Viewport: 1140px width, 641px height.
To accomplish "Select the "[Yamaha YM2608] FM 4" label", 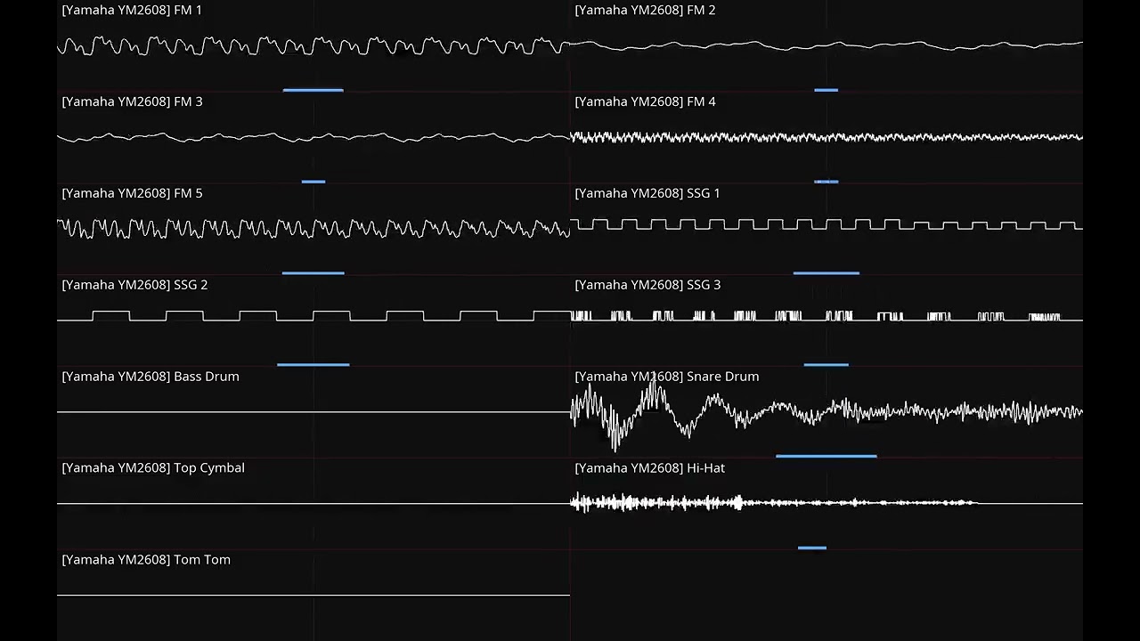I will coord(645,101).
